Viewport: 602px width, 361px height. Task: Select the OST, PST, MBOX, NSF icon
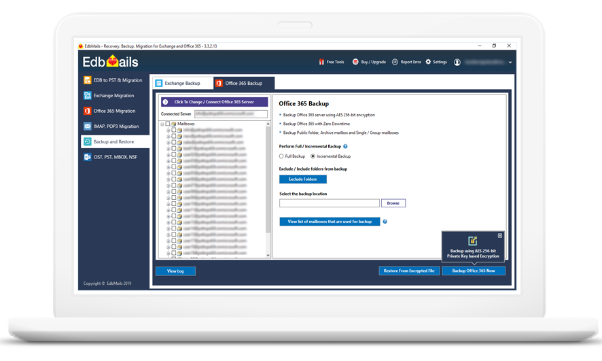pyautogui.click(x=87, y=156)
